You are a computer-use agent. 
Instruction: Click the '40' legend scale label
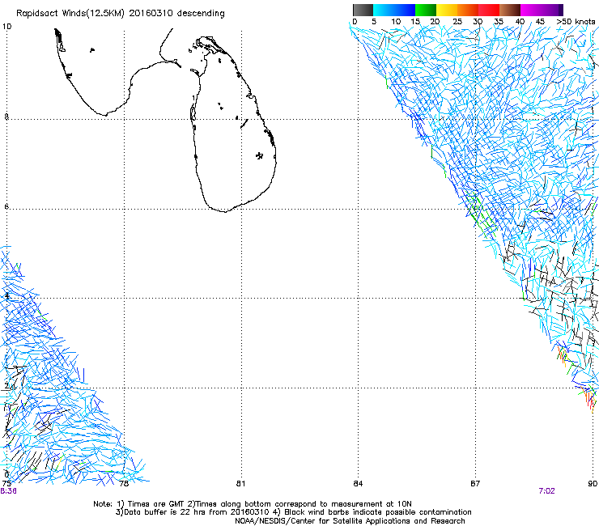pyautogui.click(x=520, y=22)
